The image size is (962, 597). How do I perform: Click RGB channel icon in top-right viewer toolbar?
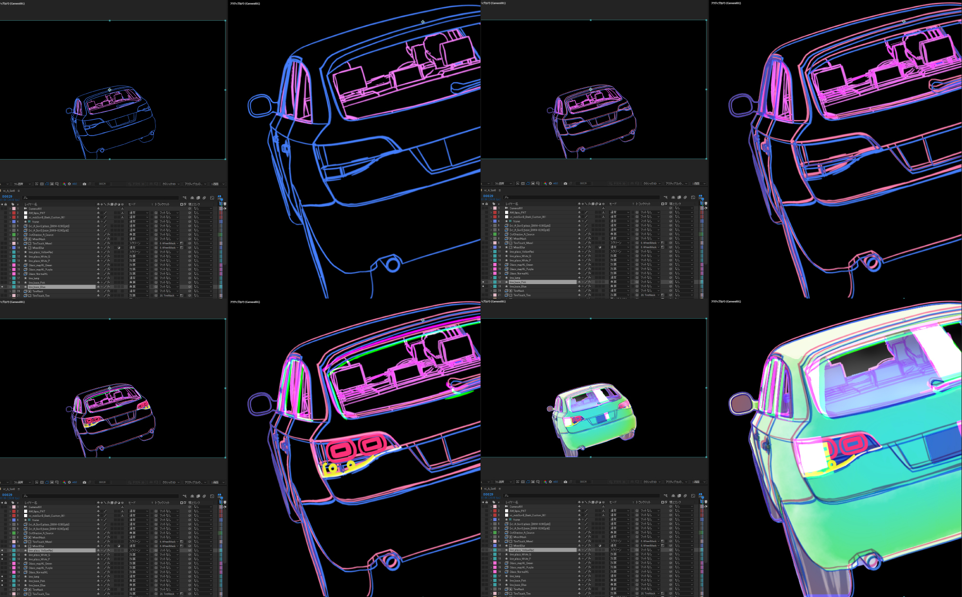(545, 183)
